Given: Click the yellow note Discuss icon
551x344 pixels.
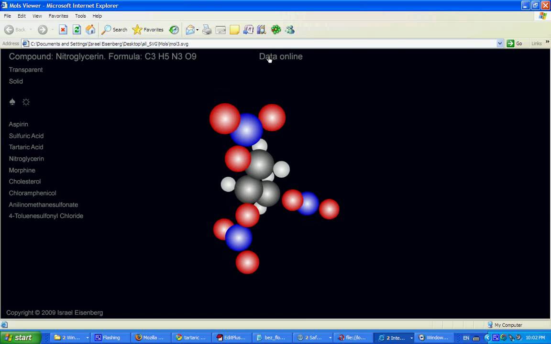Looking at the screenshot, I should click(234, 30).
